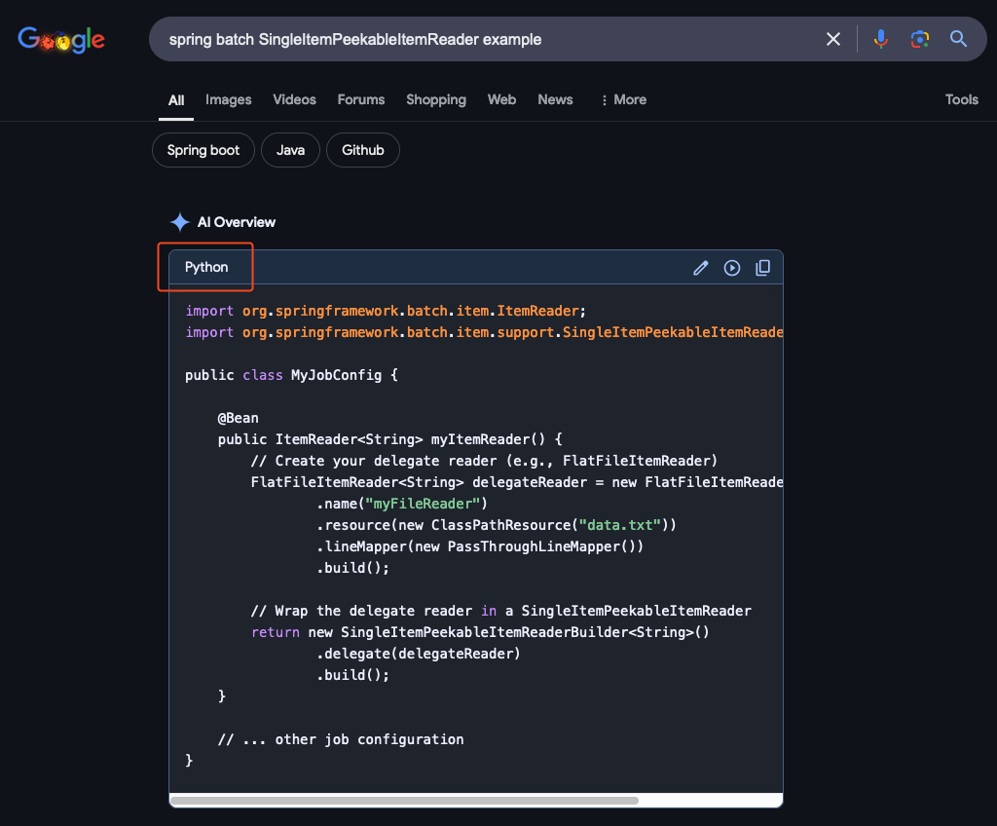The image size is (997, 826).
Task: Open the Tools search options
Action: pos(961,99)
